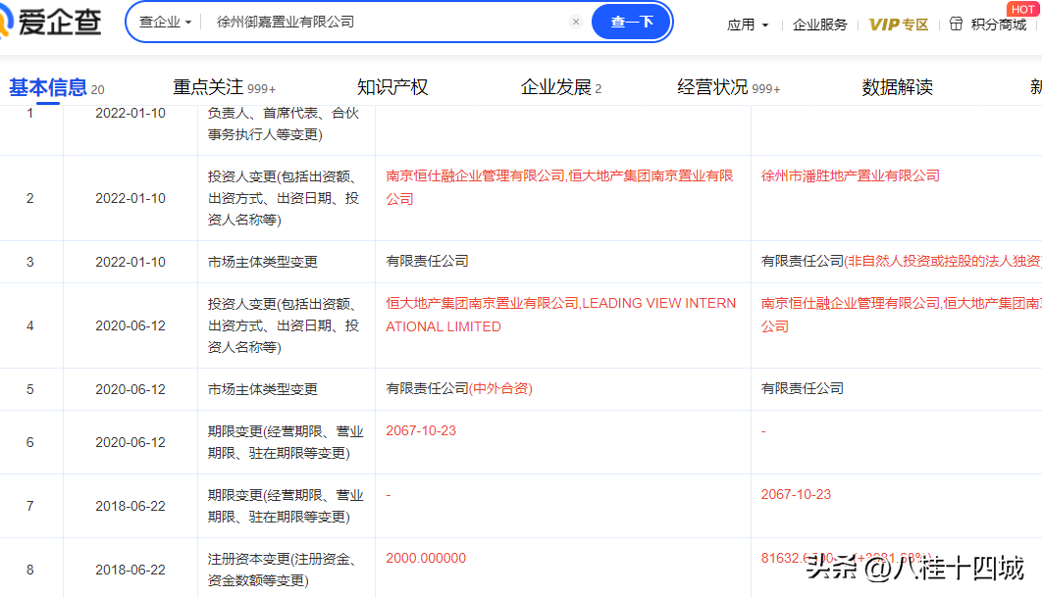Go to VIP专区
This screenshot has height=598, width=1042.
pos(899,25)
